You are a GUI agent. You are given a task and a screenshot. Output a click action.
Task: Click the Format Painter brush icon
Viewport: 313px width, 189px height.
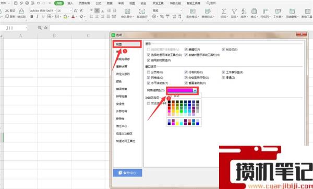point(21,11)
